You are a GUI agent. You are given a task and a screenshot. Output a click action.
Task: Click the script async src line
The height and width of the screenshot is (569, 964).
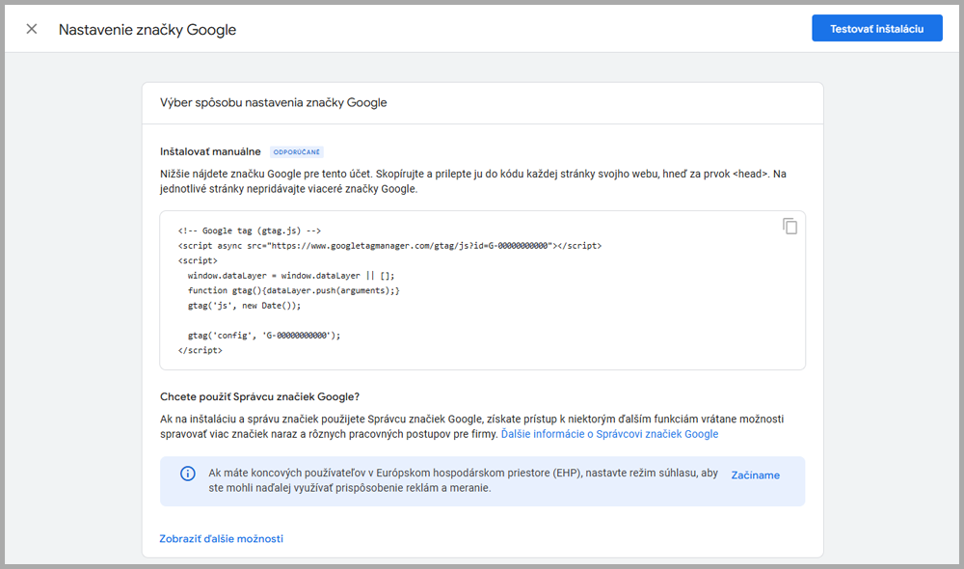[389, 246]
